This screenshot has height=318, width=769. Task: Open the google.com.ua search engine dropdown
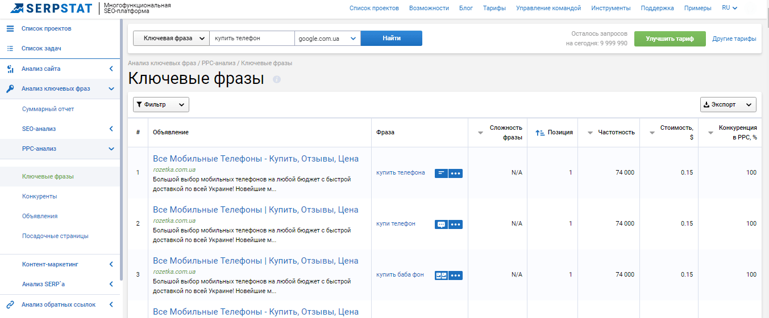pyautogui.click(x=327, y=38)
